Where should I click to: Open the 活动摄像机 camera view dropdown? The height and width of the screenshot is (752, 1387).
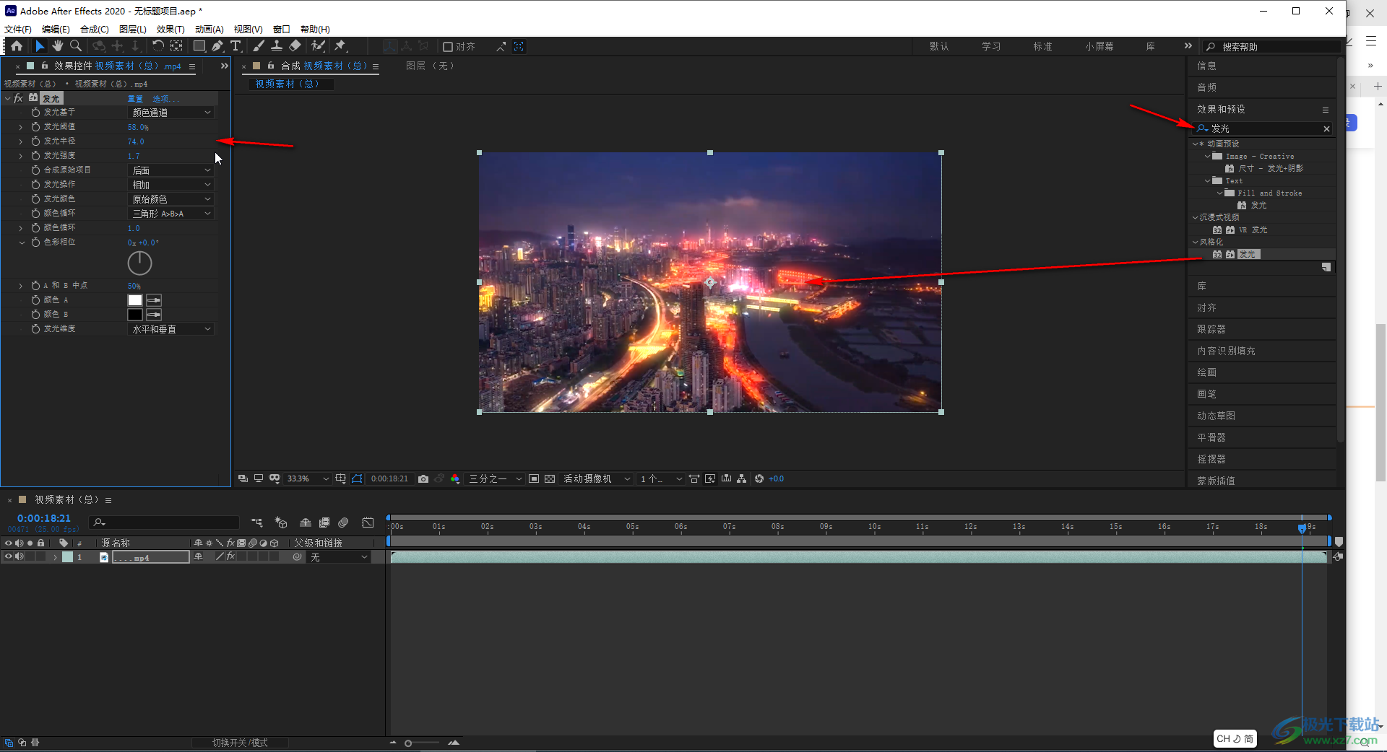pyautogui.click(x=597, y=479)
